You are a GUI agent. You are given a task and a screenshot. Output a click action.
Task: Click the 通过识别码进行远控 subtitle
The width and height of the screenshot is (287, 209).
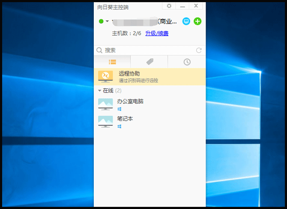pos(138,81)
